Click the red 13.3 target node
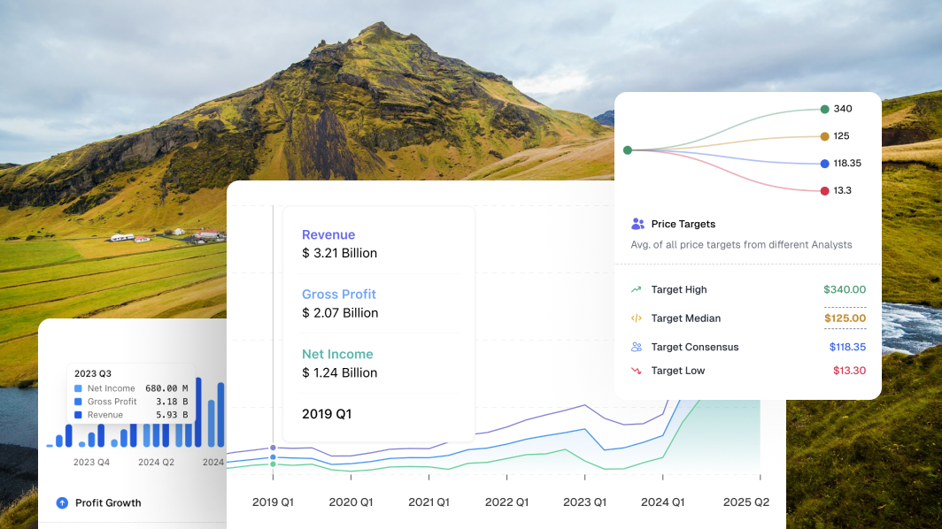This screenshot has height=529, width=942. pos(824,191)
